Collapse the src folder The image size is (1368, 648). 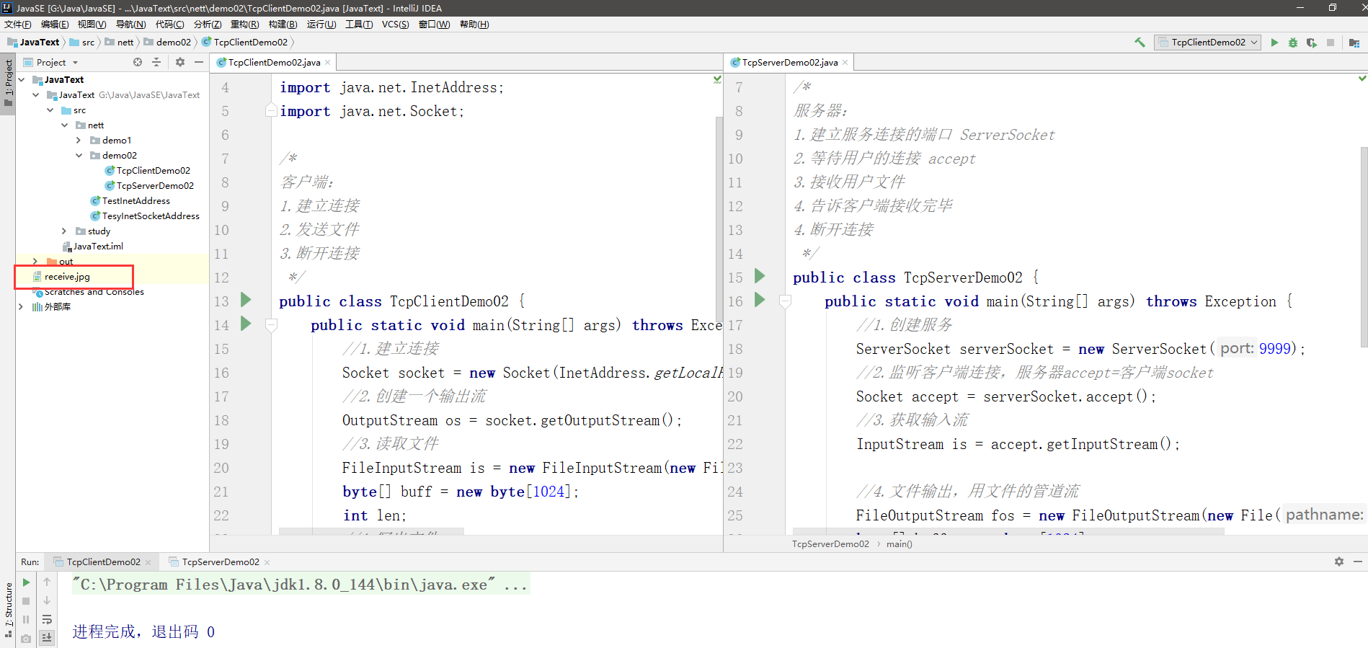pyautogui.click(x=50, y=110)
